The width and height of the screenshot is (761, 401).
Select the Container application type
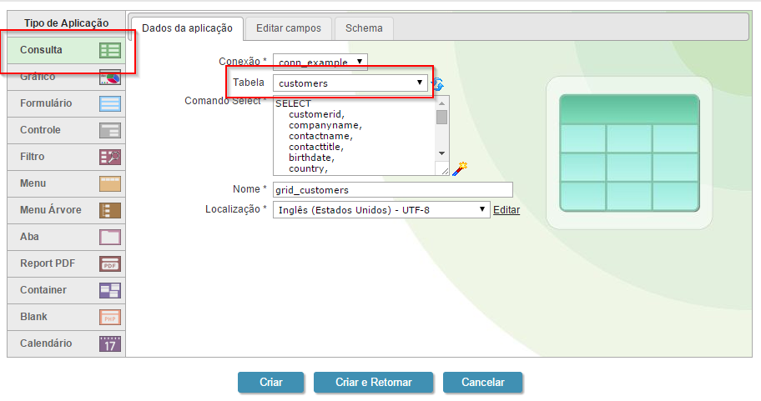click(x=65, y=290)
